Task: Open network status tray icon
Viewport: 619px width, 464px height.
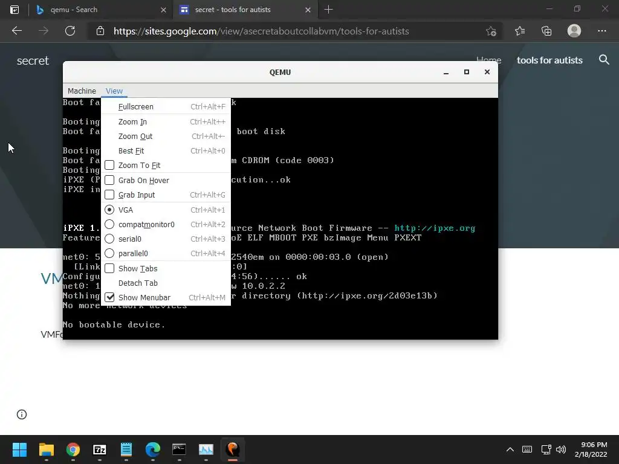Action: (x=546, y=449)
